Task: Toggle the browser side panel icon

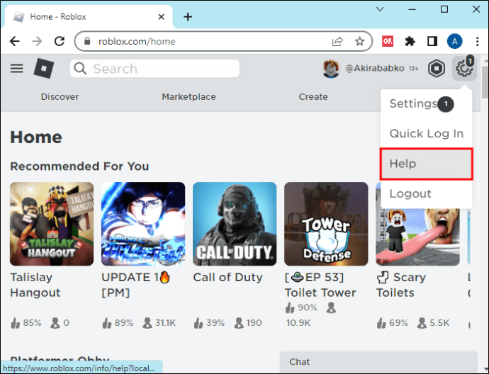Action: [432, 41]
